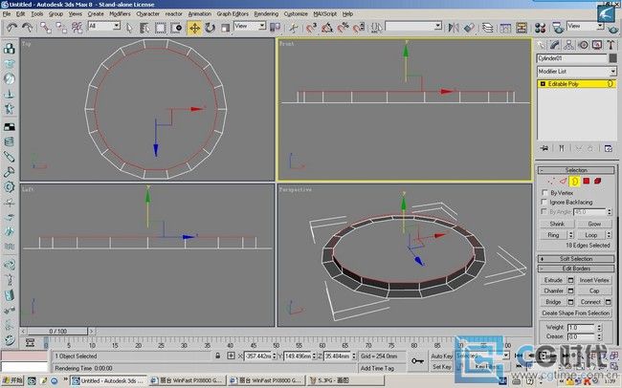
Task: Toggle the Set Key button
Action: pyautogui.click(x=441, y=367)
